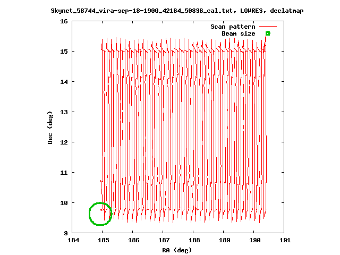
Task: Click the 'Beam size' legend label
Action: [239, 33]
